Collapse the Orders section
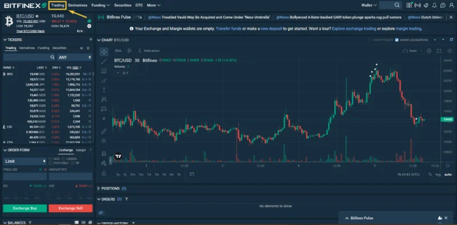Viewport: 457px width, 225px height. (98, 199)
